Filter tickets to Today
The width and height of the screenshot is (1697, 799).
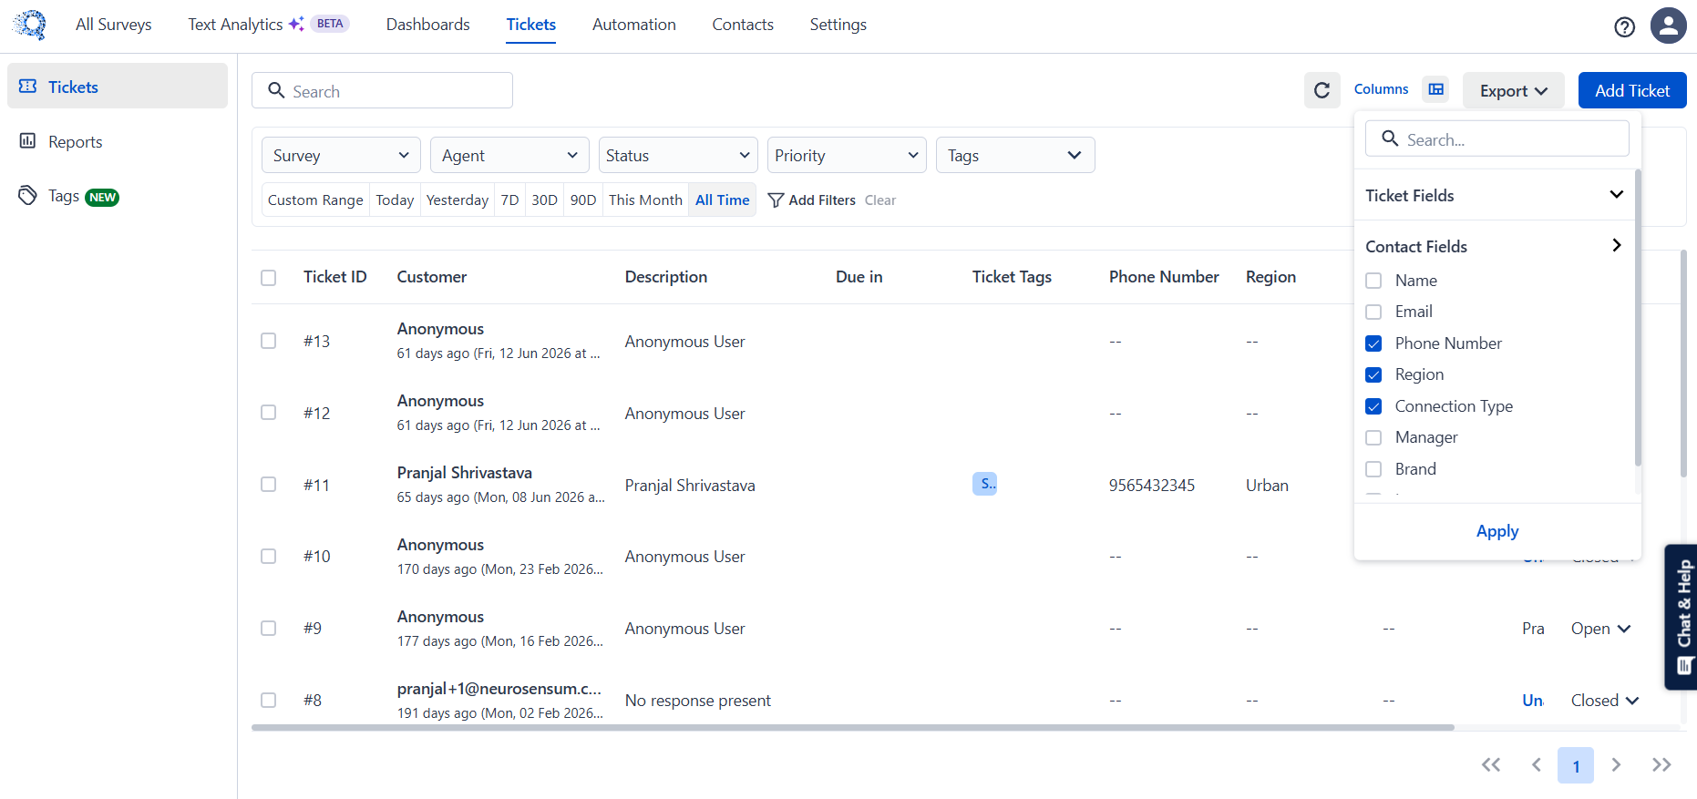[x=395, y=200]
